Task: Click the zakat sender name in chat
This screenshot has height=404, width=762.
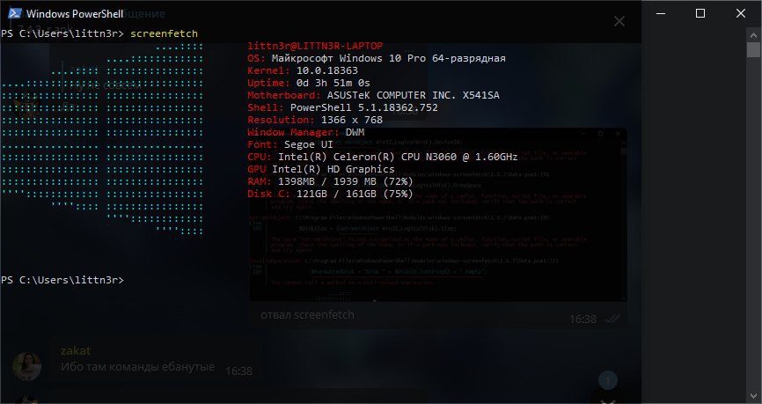Action: [x=76, y=350]
